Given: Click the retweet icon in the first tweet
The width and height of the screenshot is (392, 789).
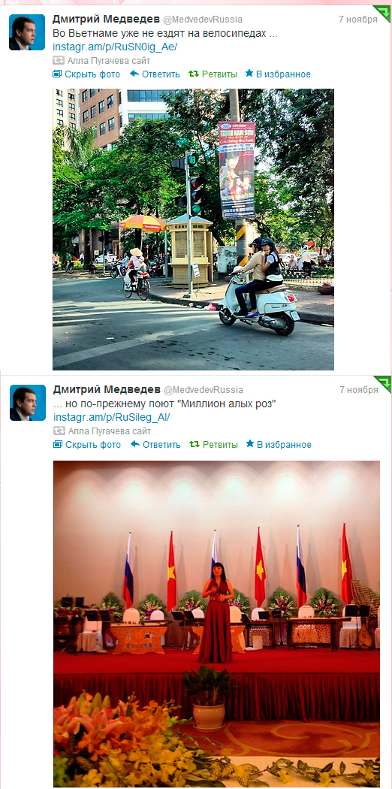Looking at the screenshot, I should (x=194, y=74).
